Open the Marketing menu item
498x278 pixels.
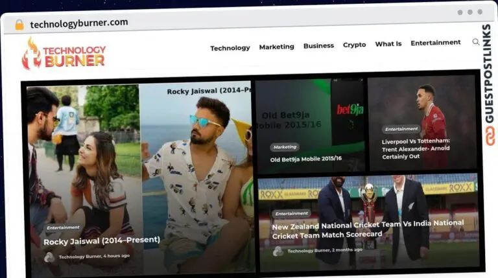pos(276,47)
